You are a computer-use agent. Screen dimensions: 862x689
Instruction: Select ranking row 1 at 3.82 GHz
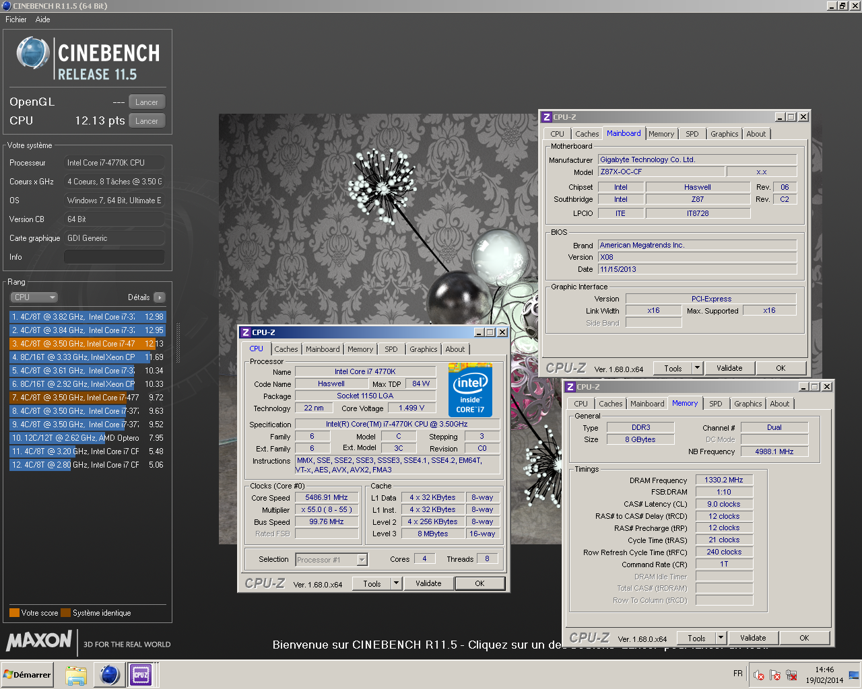click(88, 317)
